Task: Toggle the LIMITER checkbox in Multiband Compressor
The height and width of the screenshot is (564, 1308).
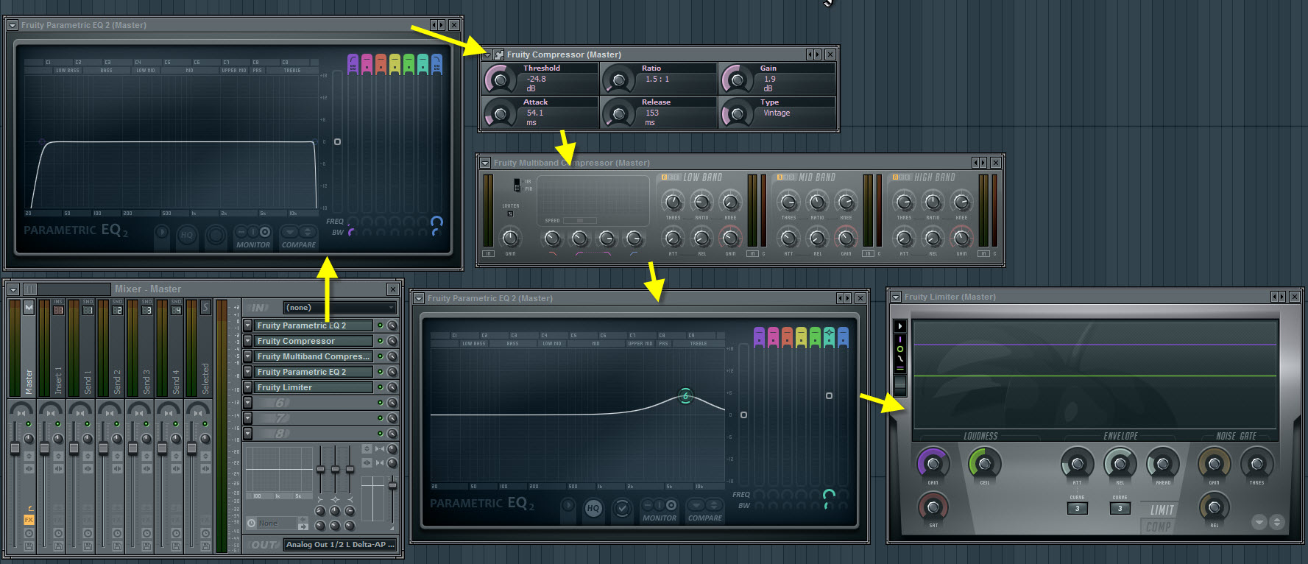Action: pyautogui.click(x=510, y=214)
